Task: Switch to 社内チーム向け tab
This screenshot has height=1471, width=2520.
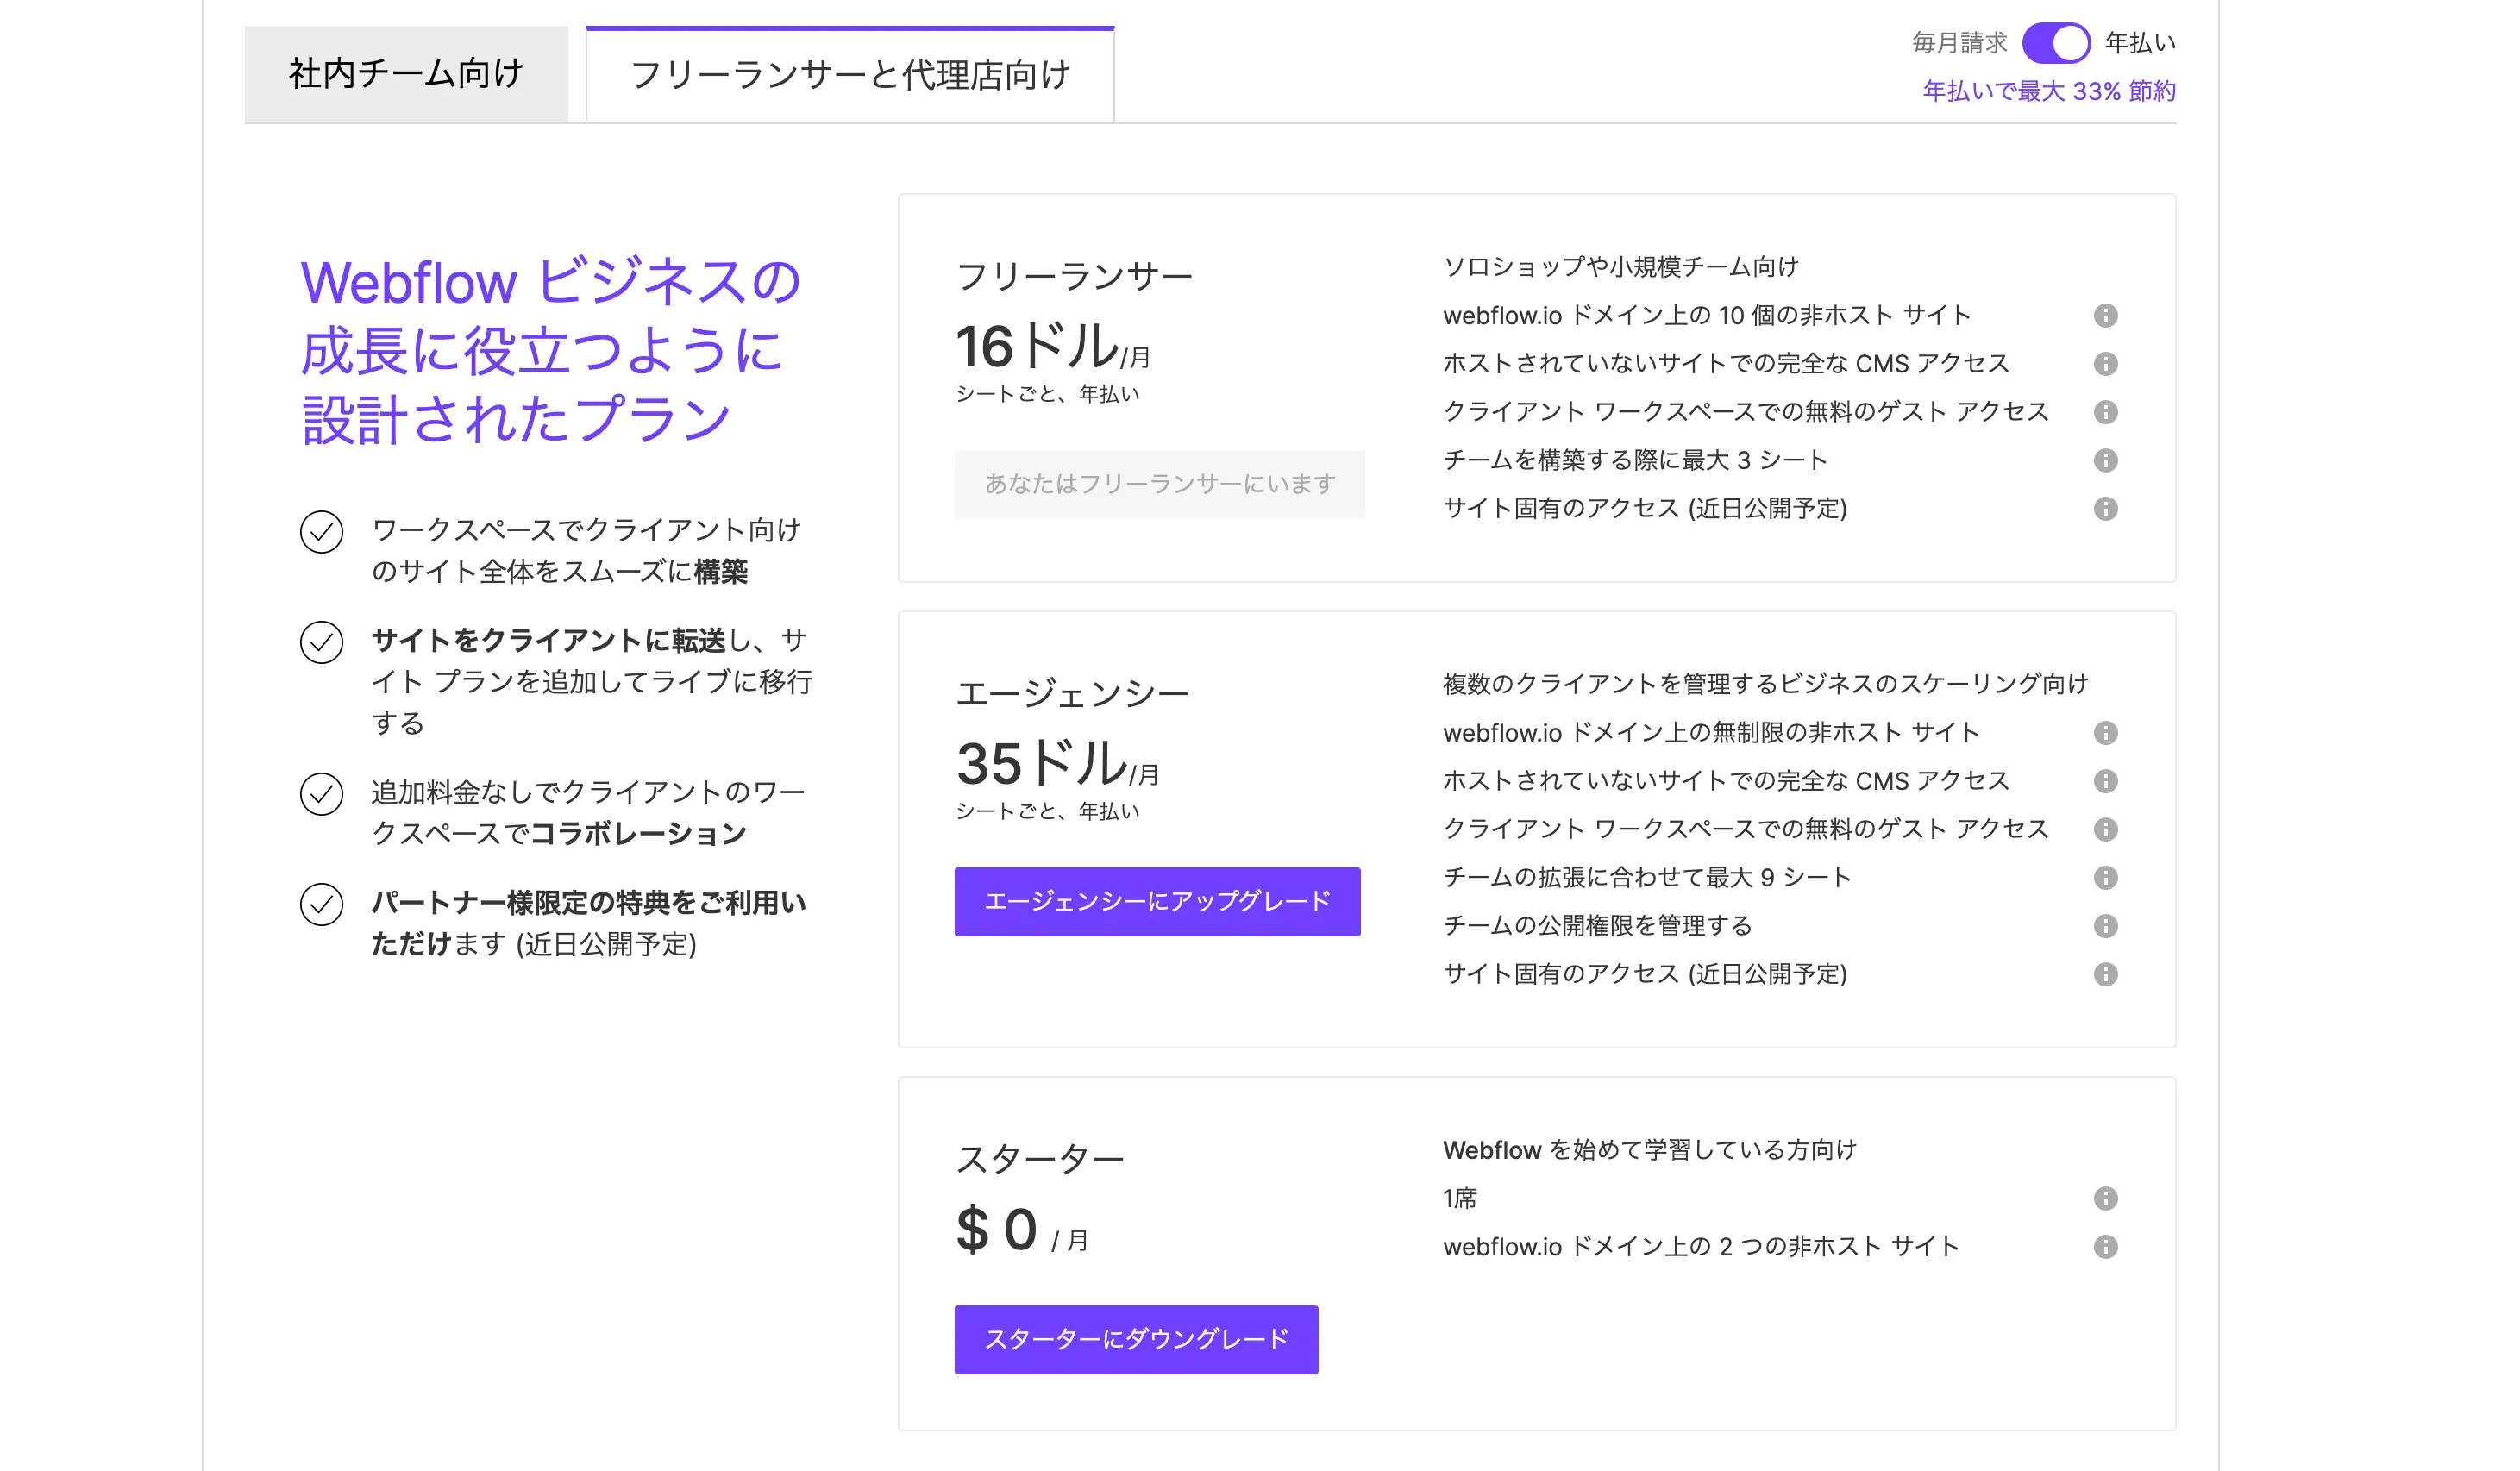Action: click(x=406, y=74)
